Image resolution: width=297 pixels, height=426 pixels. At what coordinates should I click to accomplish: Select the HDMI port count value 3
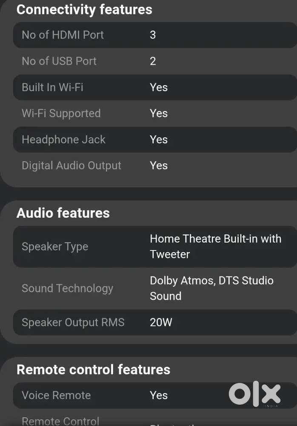click(153, 35)
